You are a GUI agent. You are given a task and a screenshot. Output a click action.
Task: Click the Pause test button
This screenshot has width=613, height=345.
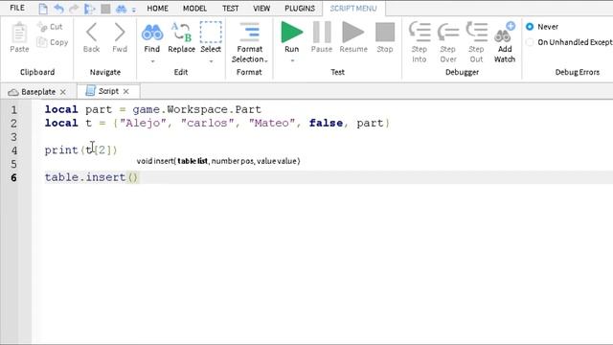(322, 32)
